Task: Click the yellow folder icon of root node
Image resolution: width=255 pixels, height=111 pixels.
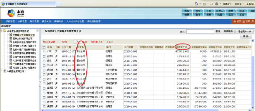Action: coord(4,31)
